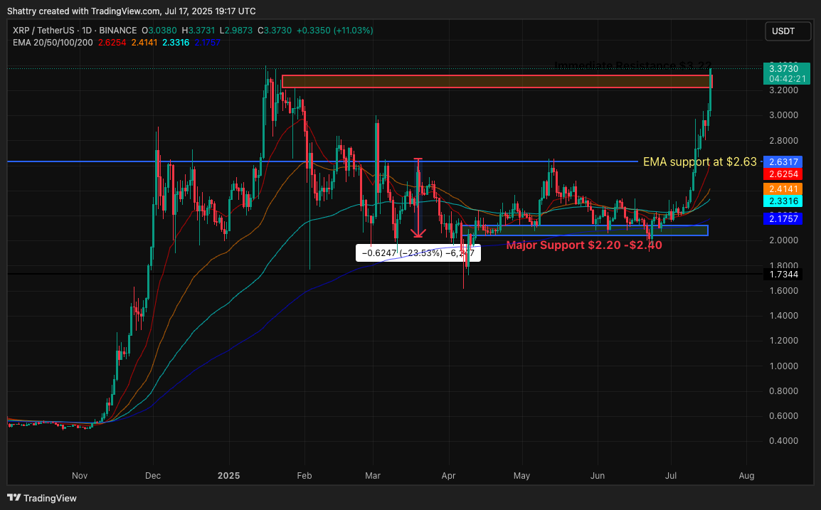Select the blue major support rectangle
821x510 pixels.
tap(583, 230)
